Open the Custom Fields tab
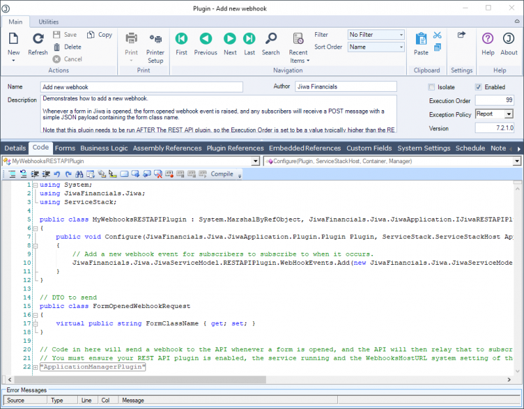This screenshot has width=524, height=409. pos(369,148)
